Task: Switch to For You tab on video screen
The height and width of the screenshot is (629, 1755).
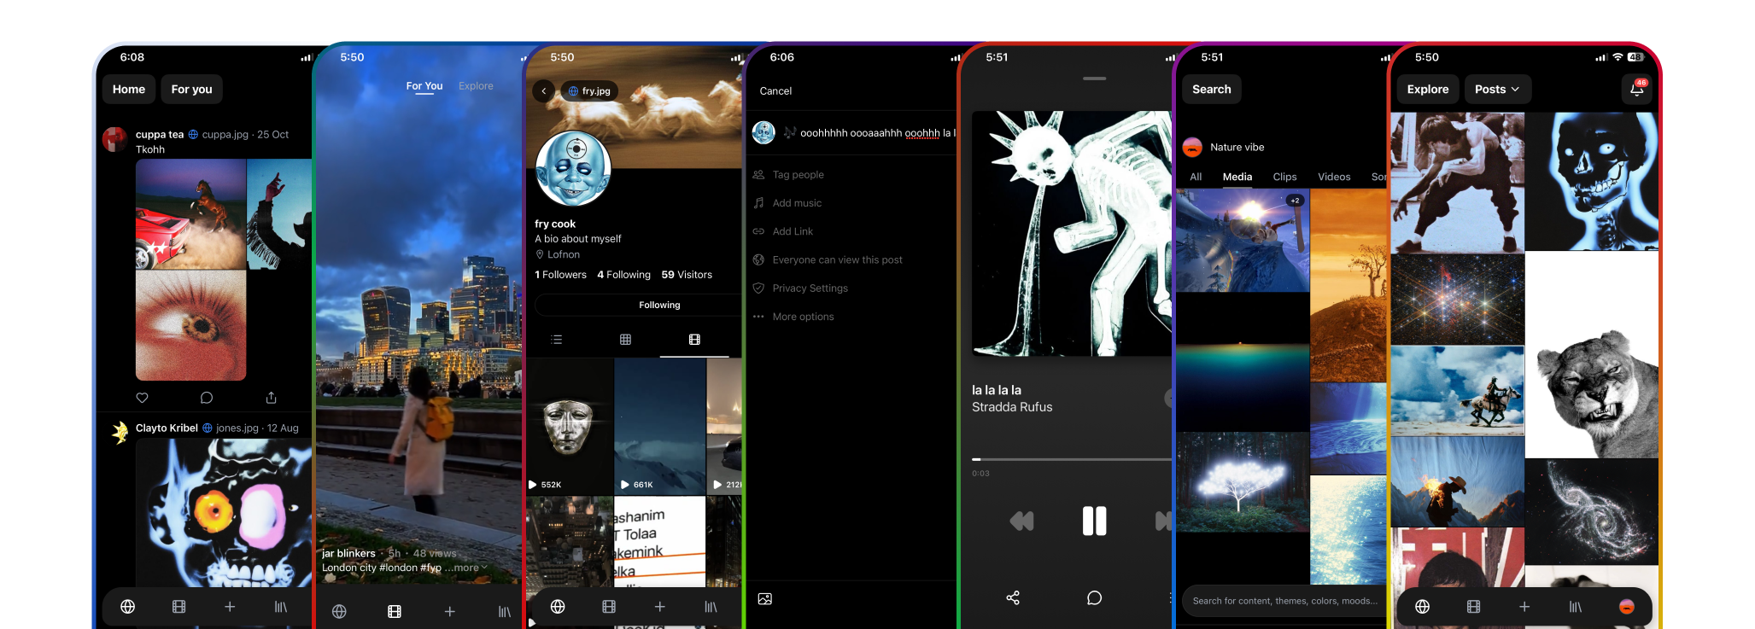Action: 424,86
